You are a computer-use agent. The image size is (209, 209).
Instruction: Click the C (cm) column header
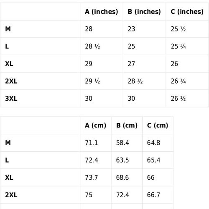158,125
